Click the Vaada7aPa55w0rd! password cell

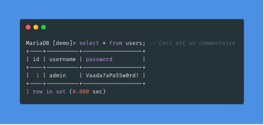112,76
